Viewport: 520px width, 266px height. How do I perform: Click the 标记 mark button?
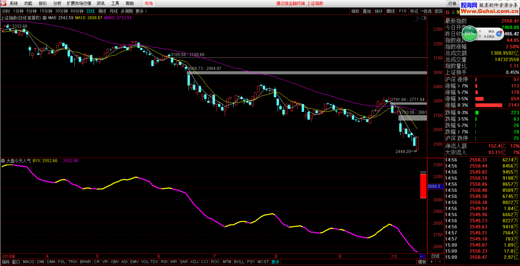414,11
